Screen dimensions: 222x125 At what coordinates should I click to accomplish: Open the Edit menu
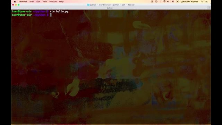pos(38,1)
